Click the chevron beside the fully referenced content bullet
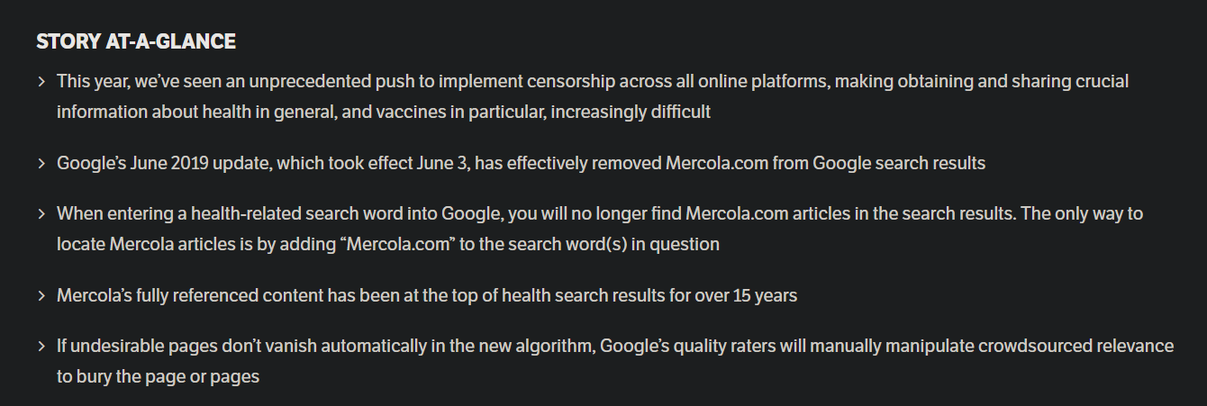Viewport: 1207px width, 406px height. (x=41, y=295)
